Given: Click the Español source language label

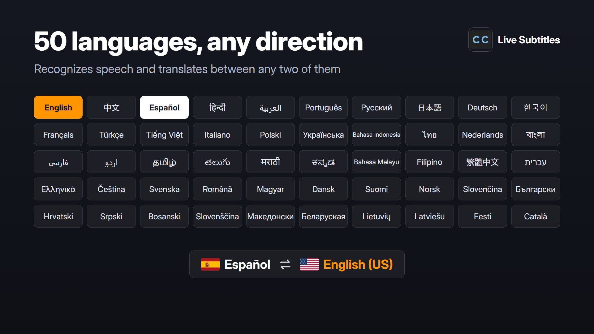Looking at the screenshot, I should coord(247,264).
